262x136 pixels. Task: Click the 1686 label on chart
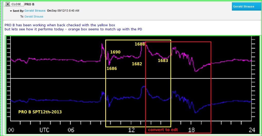112,68
